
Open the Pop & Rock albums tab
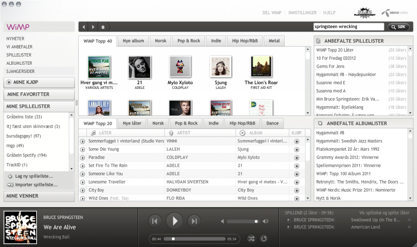(189, 41)
